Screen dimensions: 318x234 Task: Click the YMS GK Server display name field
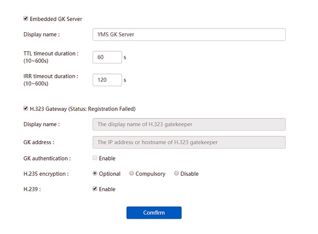pos(189,34)
